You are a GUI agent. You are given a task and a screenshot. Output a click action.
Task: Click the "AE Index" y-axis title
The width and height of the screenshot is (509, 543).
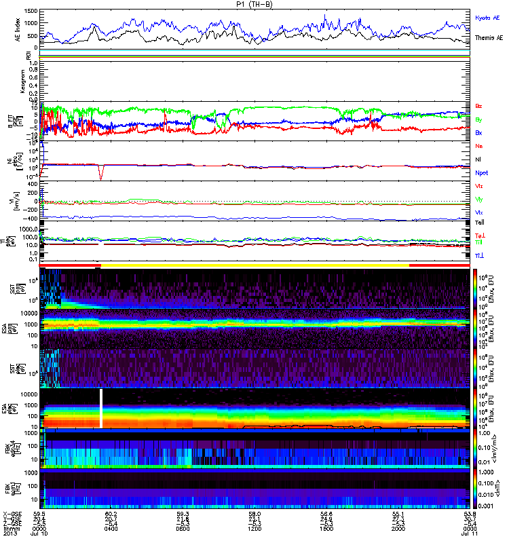point(18,30)
